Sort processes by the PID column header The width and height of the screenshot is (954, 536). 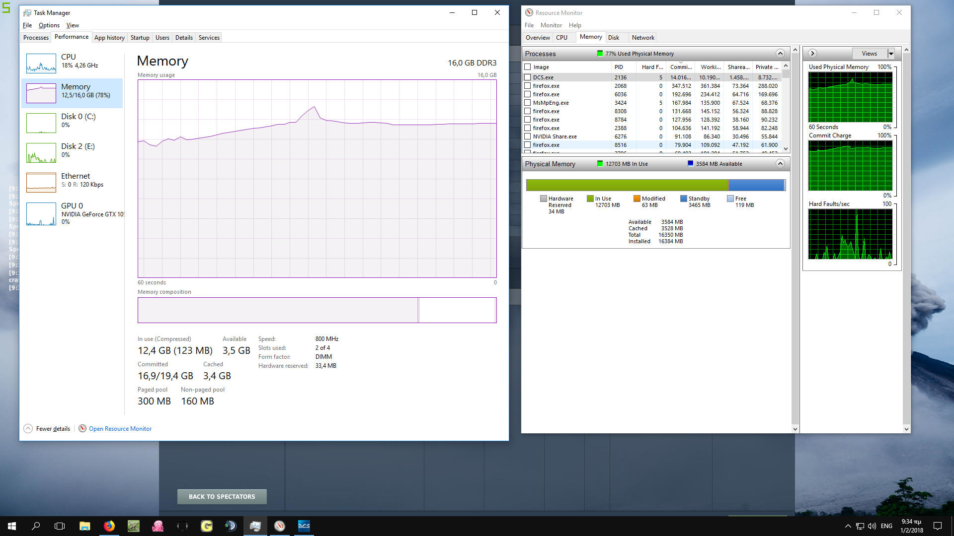click(x=624, y=67)
